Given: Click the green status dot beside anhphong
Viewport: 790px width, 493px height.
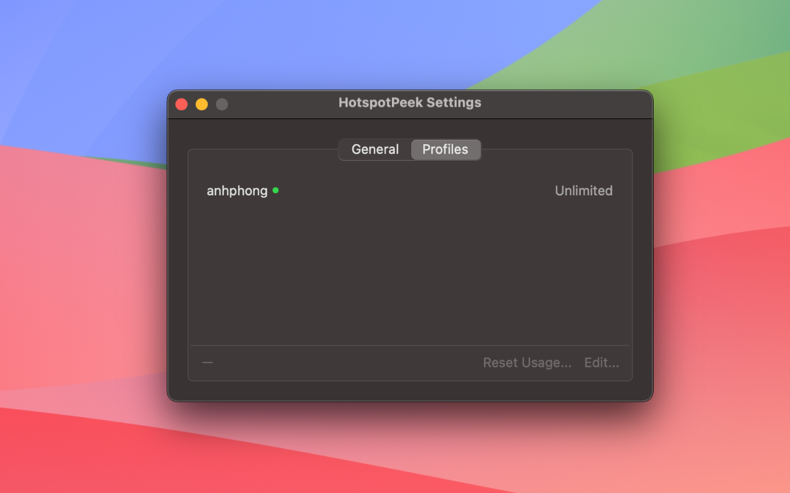Looking at the screenshot, I should tap(275, 190).
